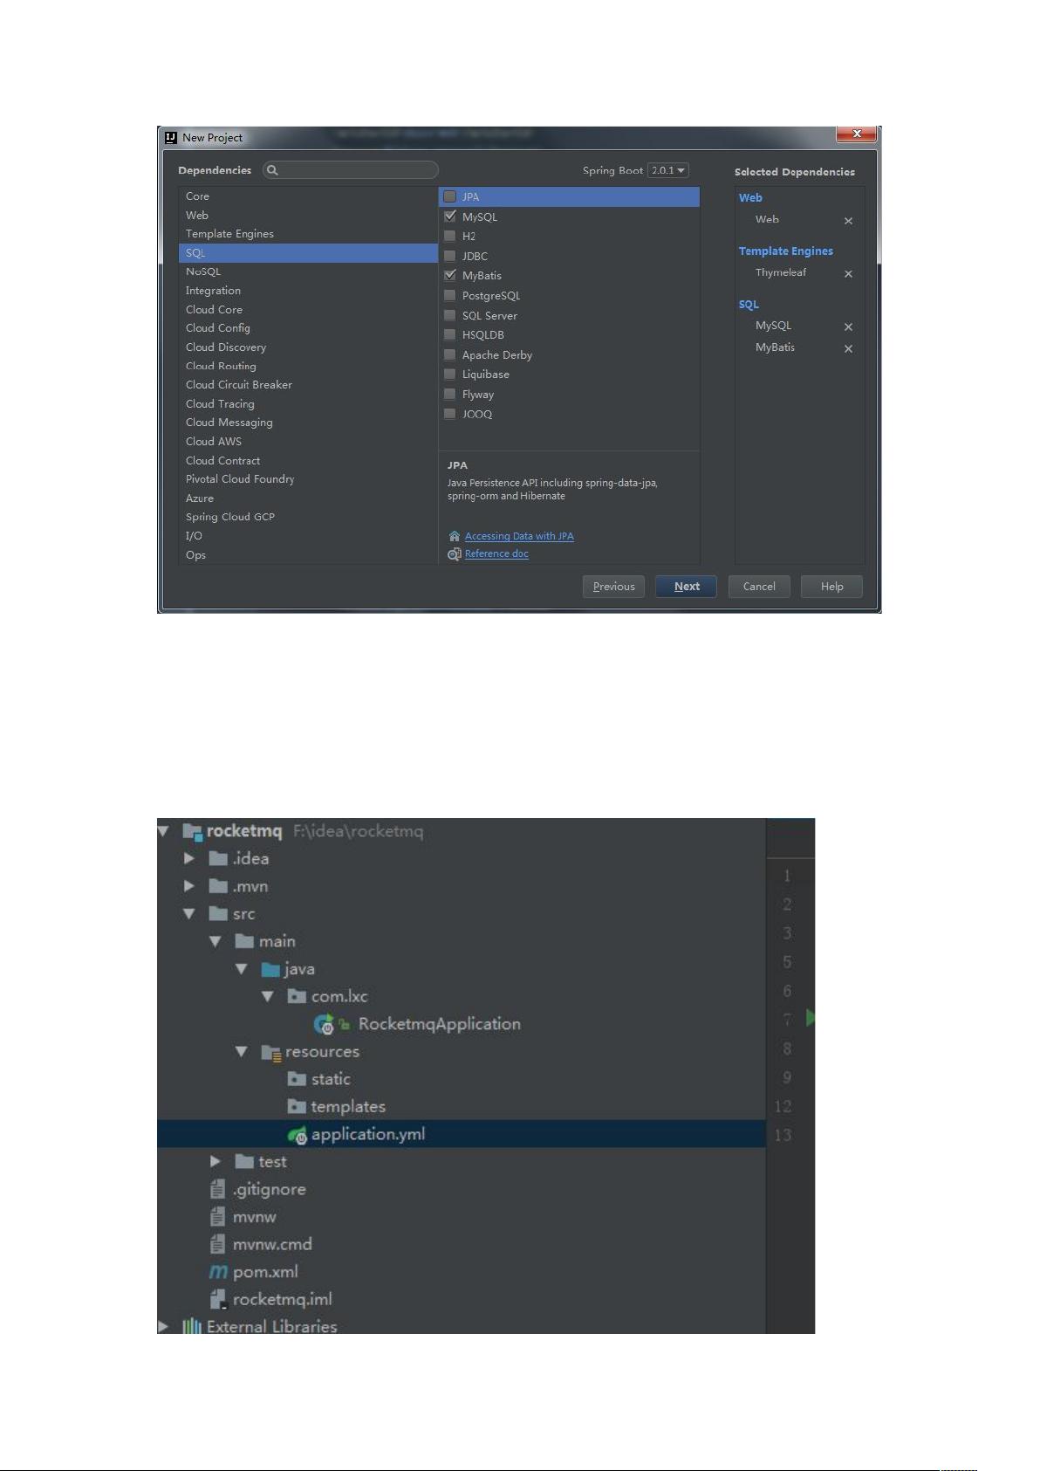Viewport: 1040px width, 1471px height.
Task: Collapse the resources folder
Action: (x=242, y=1052)
